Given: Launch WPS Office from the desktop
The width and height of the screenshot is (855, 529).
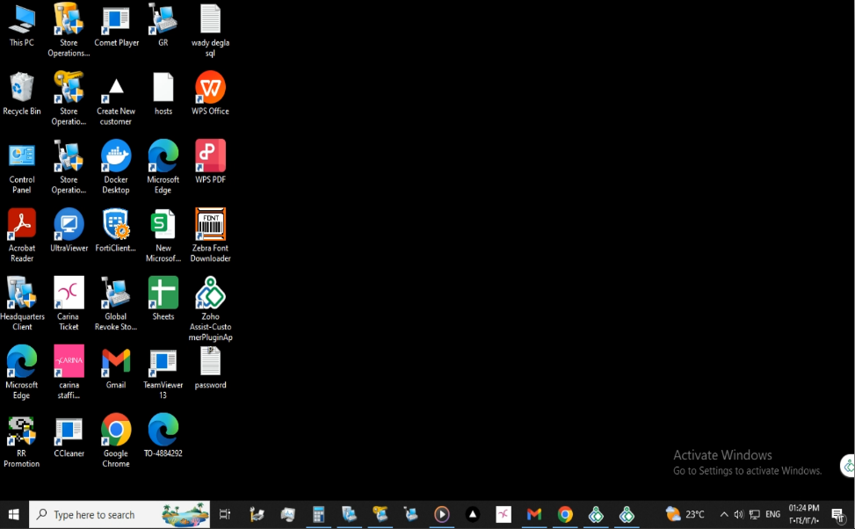Looking at the screenshot, I should [x=211, y=94].
